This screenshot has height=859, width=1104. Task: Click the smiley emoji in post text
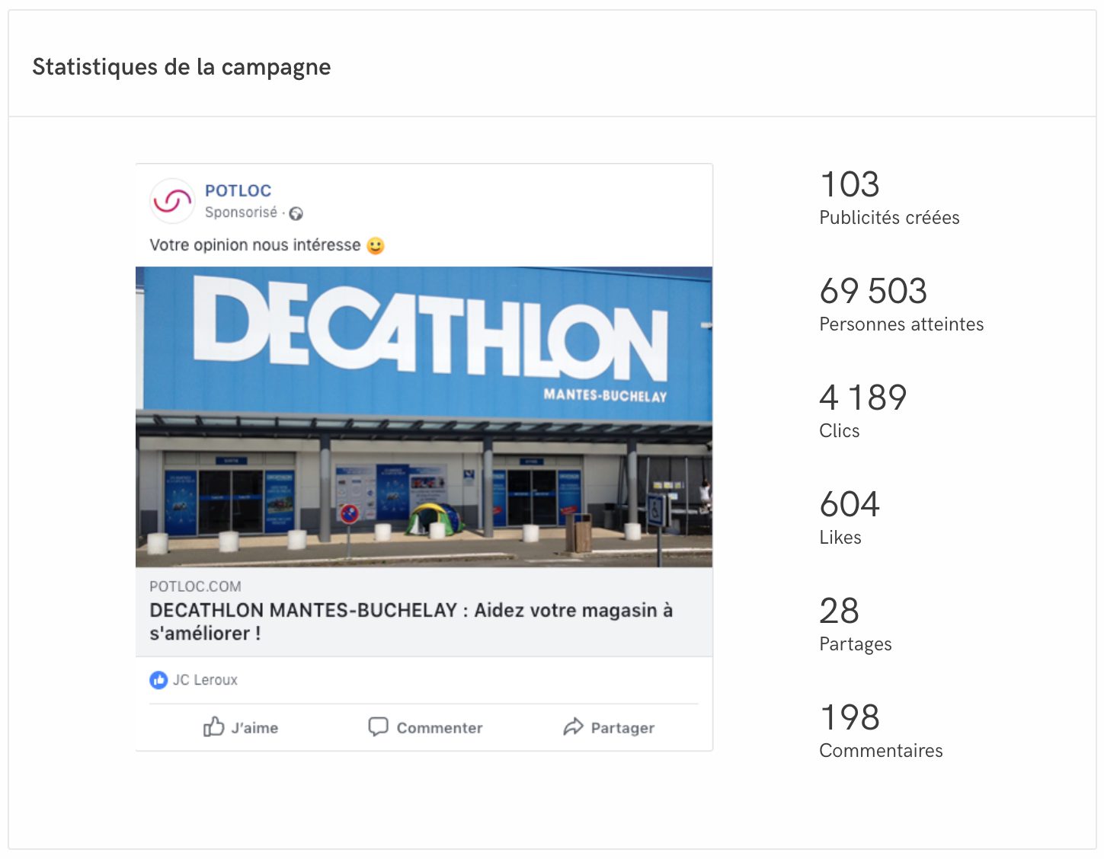(376, 246)
